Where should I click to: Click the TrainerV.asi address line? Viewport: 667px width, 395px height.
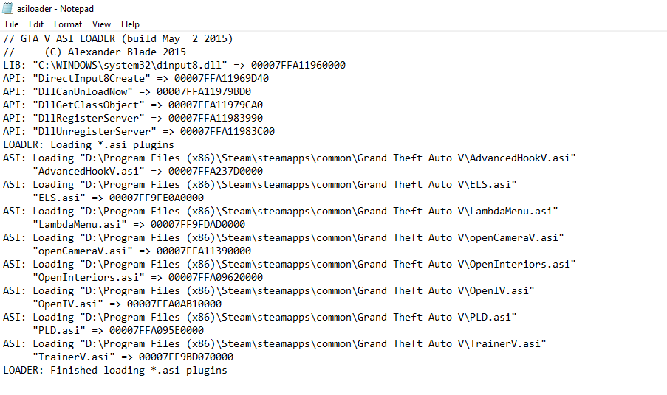(x=132, y=357)
